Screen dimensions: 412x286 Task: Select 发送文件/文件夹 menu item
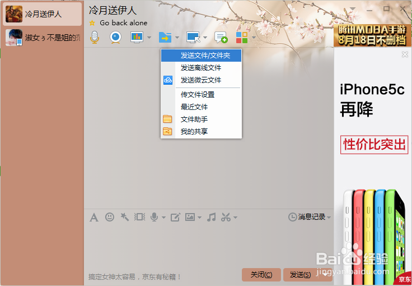[x=201, y=56]
